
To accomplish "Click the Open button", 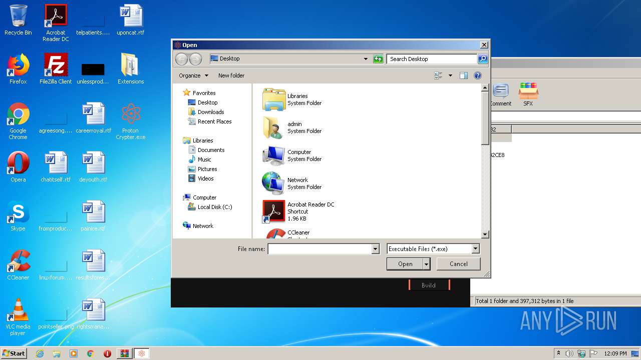I will [405, 264].
